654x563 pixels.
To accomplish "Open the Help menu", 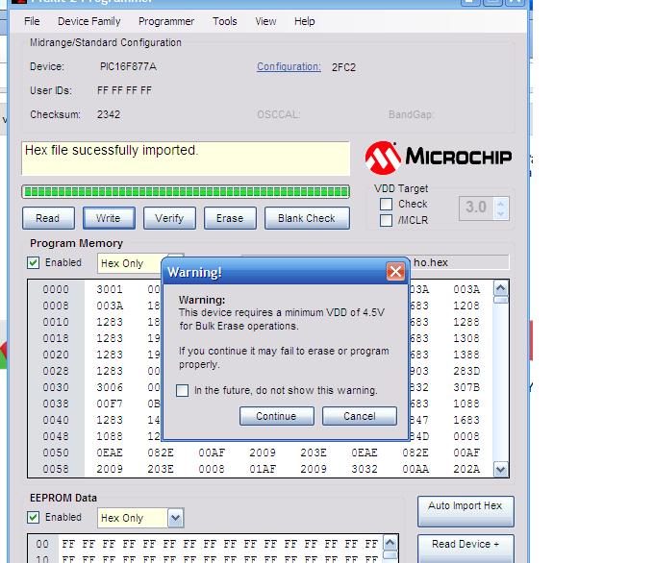I will (x=305, y=21).
